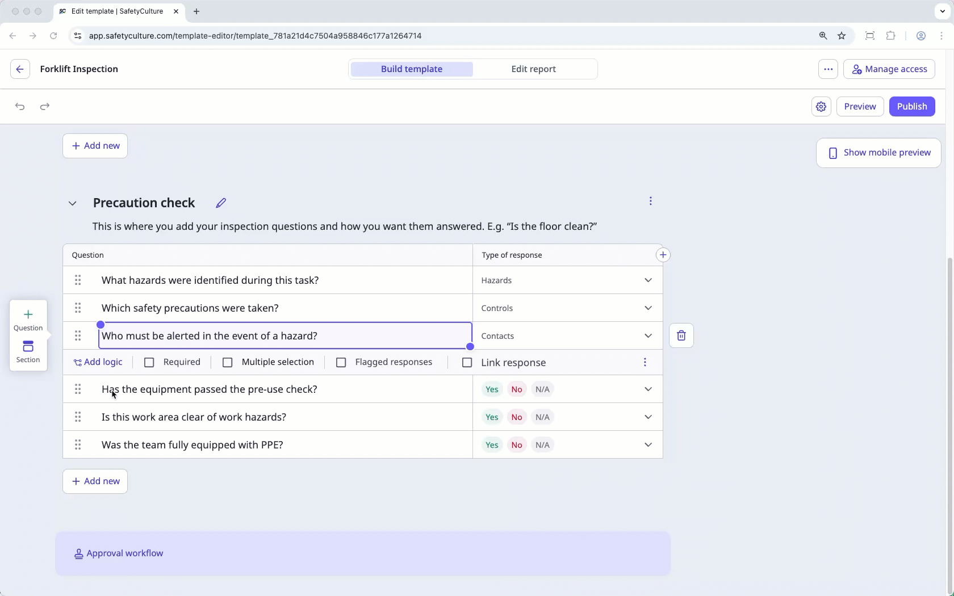Open more options for Link response row
The width and height of the screenshot is (954, 596).
[x=645, y=362]
